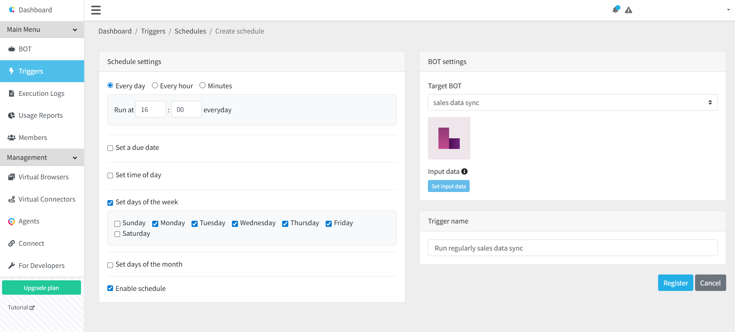The height and width of the screenshot is (332, 735).
Task: Click the Usage Reports pie chart icon
Action: click(x=12, y=115)
